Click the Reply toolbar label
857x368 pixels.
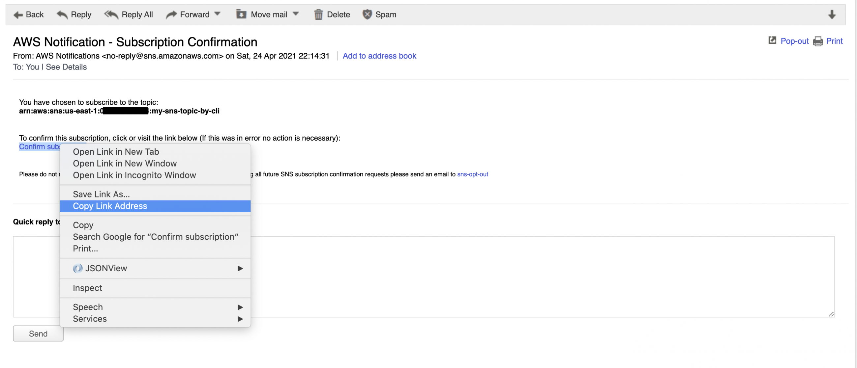(81, 15)
